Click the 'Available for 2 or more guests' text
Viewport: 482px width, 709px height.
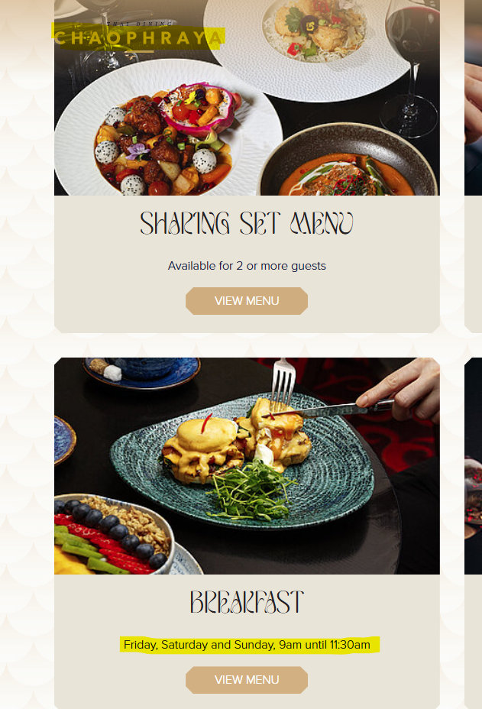247,265
